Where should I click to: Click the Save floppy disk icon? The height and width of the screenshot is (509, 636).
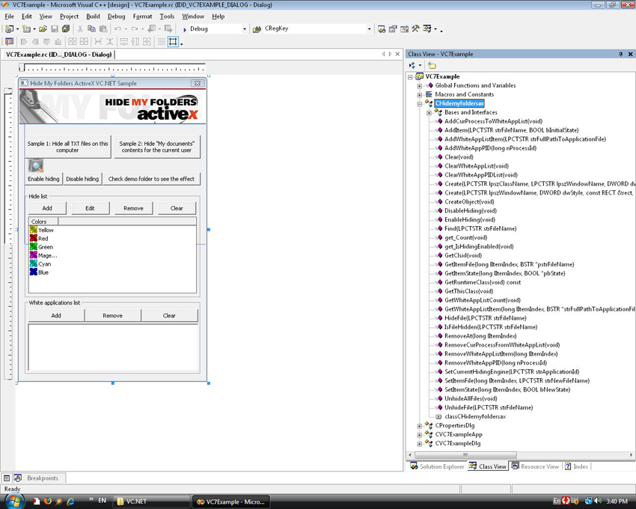click(55, 29)
